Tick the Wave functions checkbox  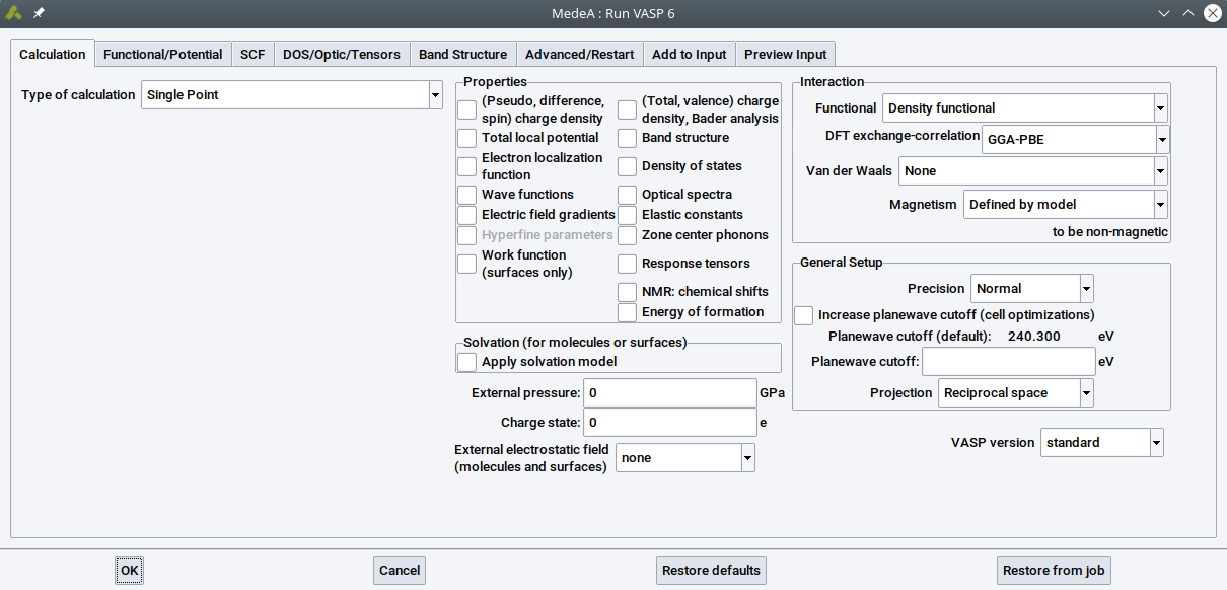467,195
